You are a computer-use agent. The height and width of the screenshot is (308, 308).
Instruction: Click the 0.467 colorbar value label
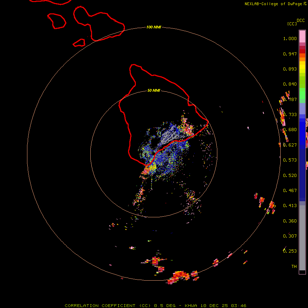290,191
